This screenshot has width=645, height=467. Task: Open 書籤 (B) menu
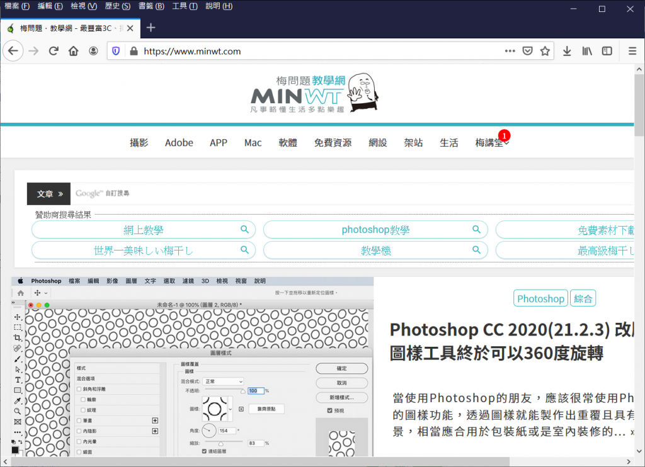151,6
